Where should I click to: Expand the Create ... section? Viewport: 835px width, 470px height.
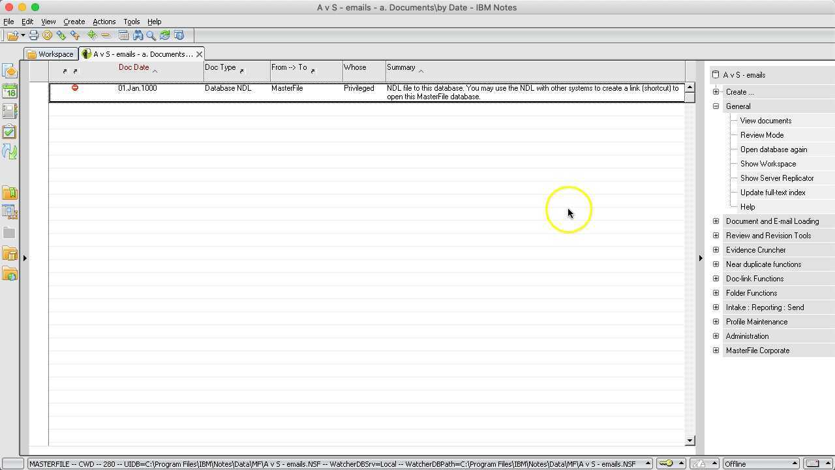(x=716, y=92)
